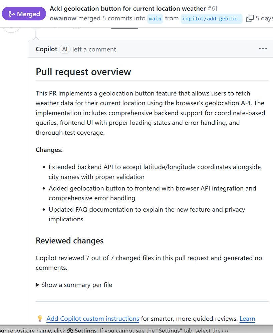
Task: Open the comment options kebab menu
Action: (263, 49)
